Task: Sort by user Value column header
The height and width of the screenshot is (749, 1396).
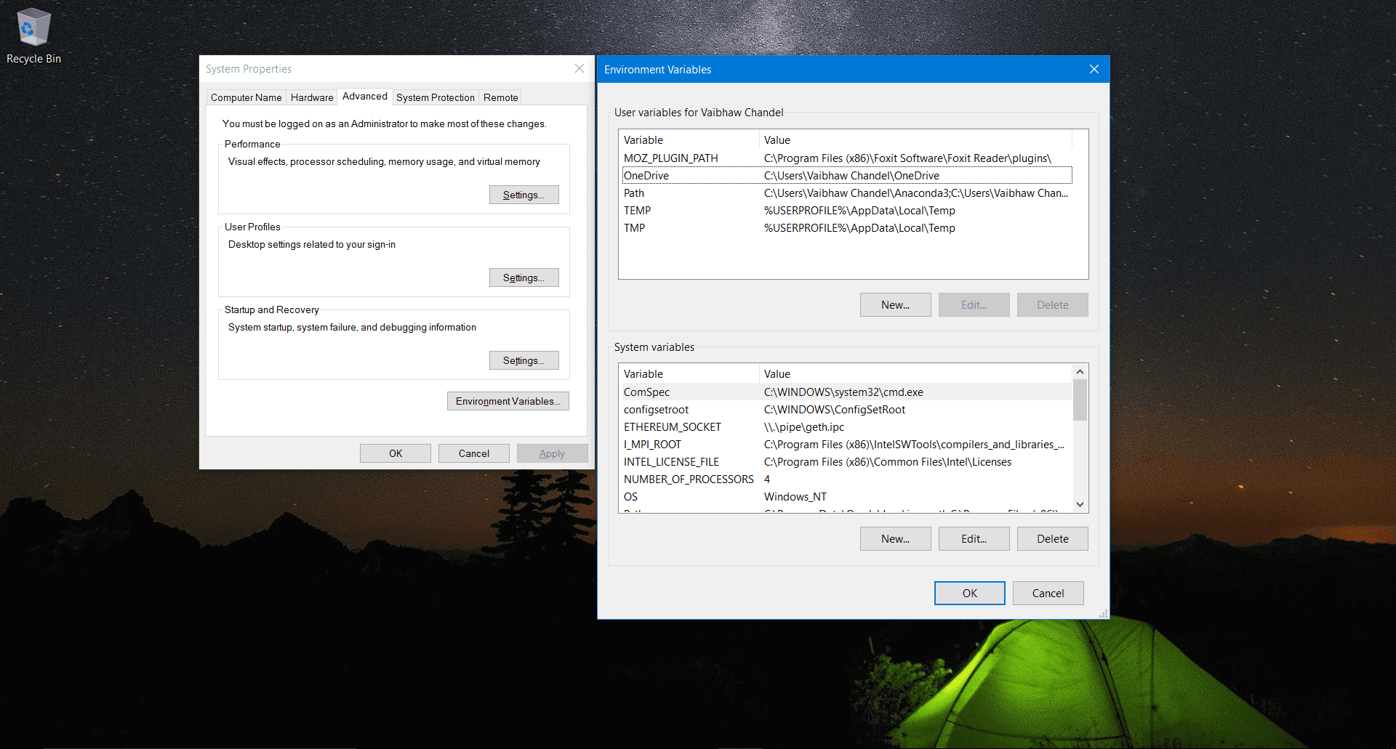Action: pos(915,140)
